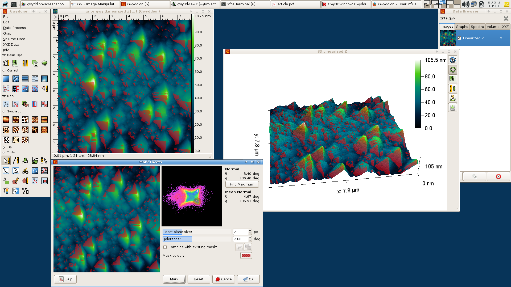511x287 pixels.
Task: Click the green refresh view icon in 3D window
Action: pos(452,70)
